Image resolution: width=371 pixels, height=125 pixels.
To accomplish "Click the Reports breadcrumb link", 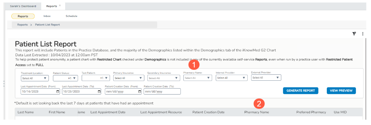I will tap(22, 25).
